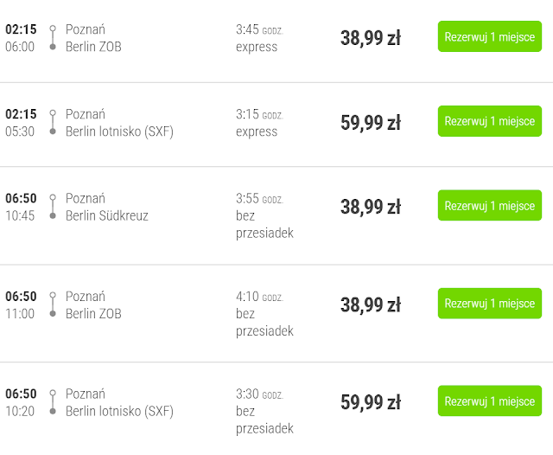The height and width of the screenshot is (455, 553).
Task: Click the 10:45 arrival time
Action: click(x=20, y=215)
